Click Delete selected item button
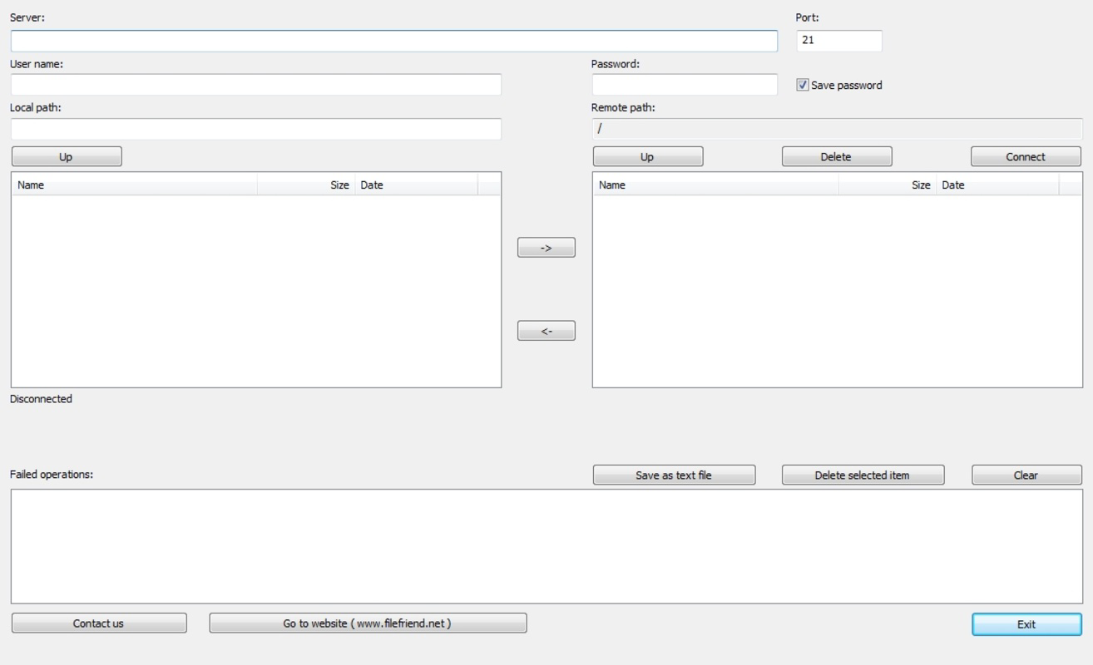The height and width of the screenshot is (665, 1093). pos(863,475)
